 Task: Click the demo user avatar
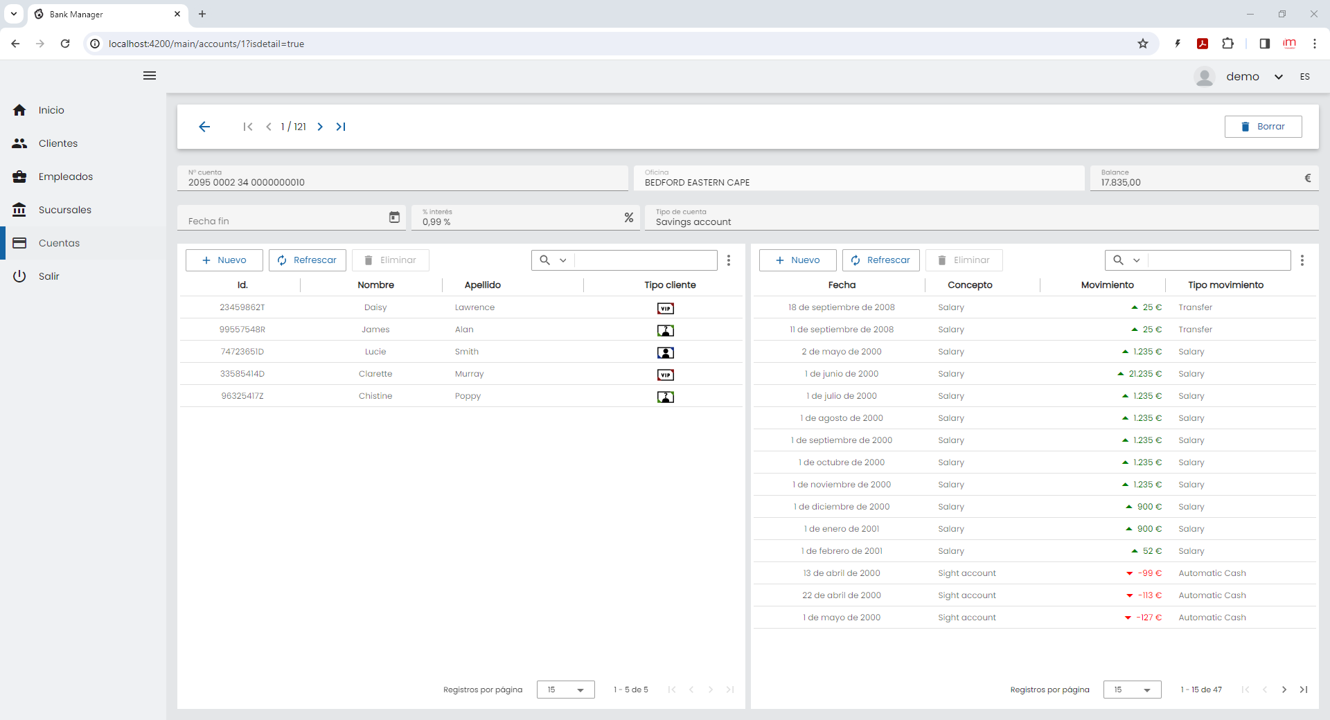coord(1205,77)
